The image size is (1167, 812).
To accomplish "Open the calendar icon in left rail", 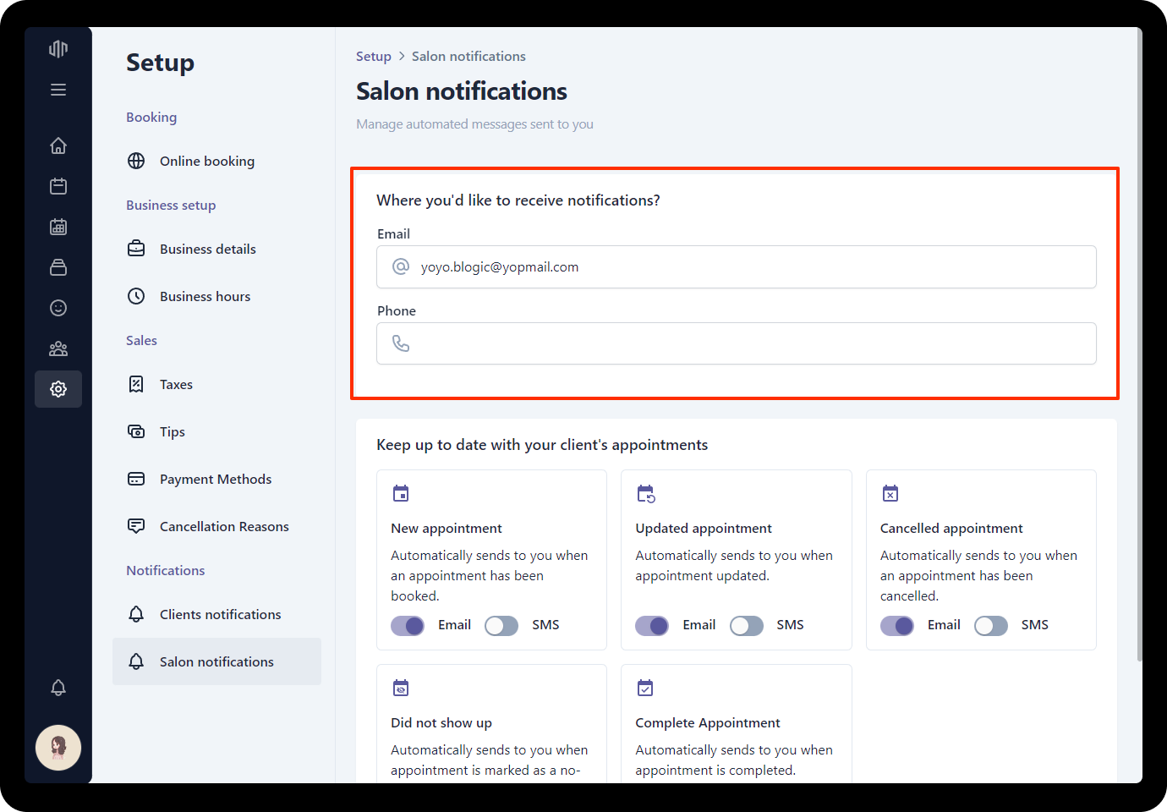I will coord(58,186).
